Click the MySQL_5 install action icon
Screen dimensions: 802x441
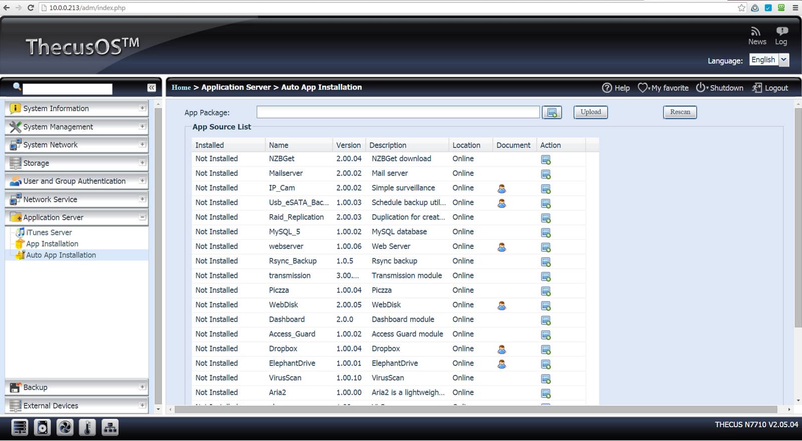[x=546, y=233]
